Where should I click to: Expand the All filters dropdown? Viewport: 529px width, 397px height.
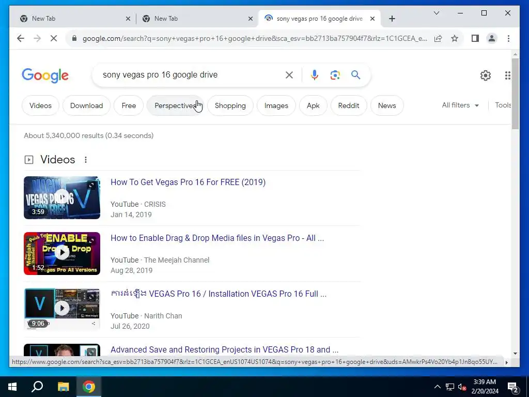(460, 105)
